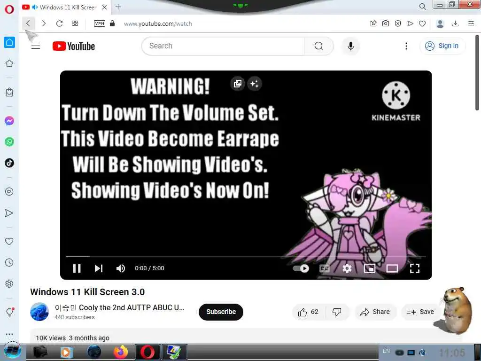Open the YouTube hamburger guide menu
The image size is (481, 361).
click(36, 46)
